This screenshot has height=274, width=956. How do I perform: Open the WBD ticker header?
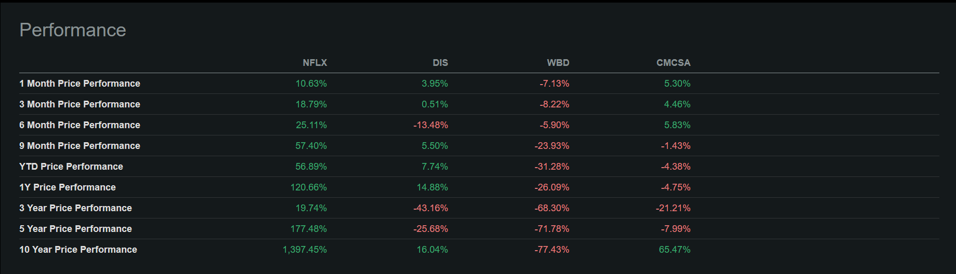click(x=558, y=63)
